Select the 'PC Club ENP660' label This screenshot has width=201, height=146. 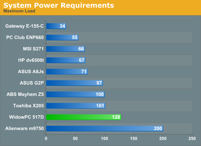click(x=25, y=37)
